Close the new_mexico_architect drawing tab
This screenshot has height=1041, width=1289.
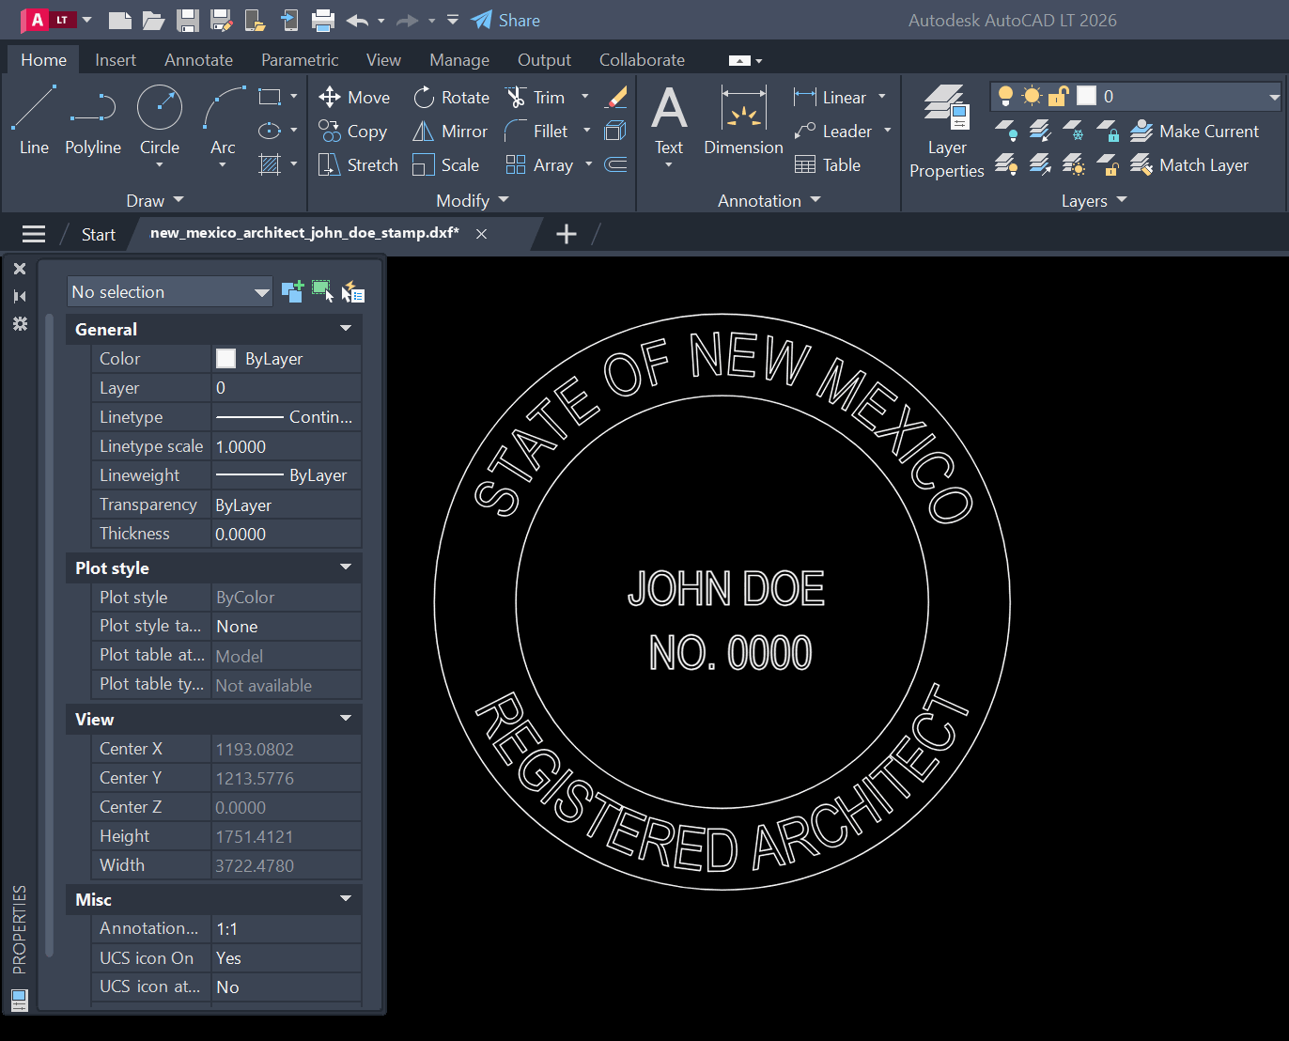481,234
